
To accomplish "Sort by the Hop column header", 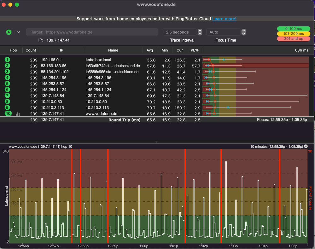I will 13,50.
